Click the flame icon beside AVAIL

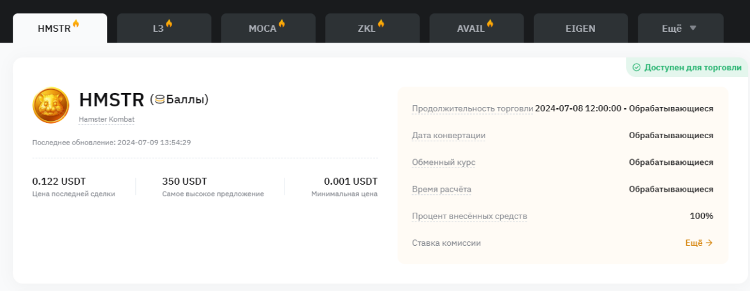(490, 24)
